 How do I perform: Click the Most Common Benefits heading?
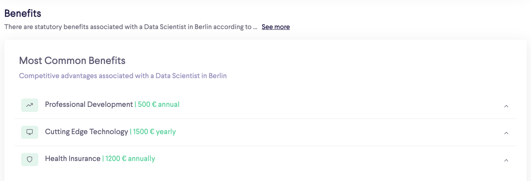pos(72,60)
